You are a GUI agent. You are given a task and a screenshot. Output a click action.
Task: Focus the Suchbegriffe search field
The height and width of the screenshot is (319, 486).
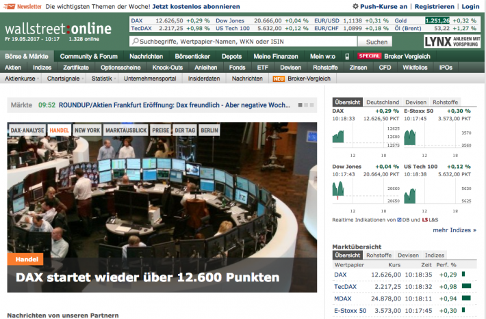[243, 42]
